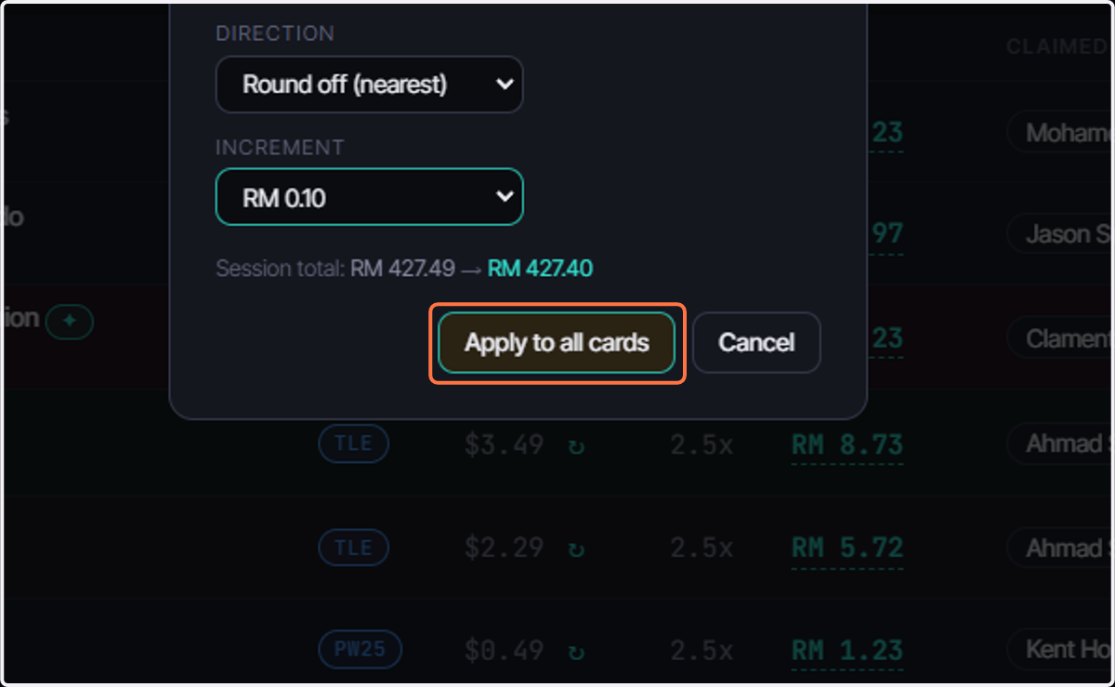Image resolution: width=1115 pixels, height=687 pixels.
Task: Click $0.49 market price value
Action: (504, 650)
